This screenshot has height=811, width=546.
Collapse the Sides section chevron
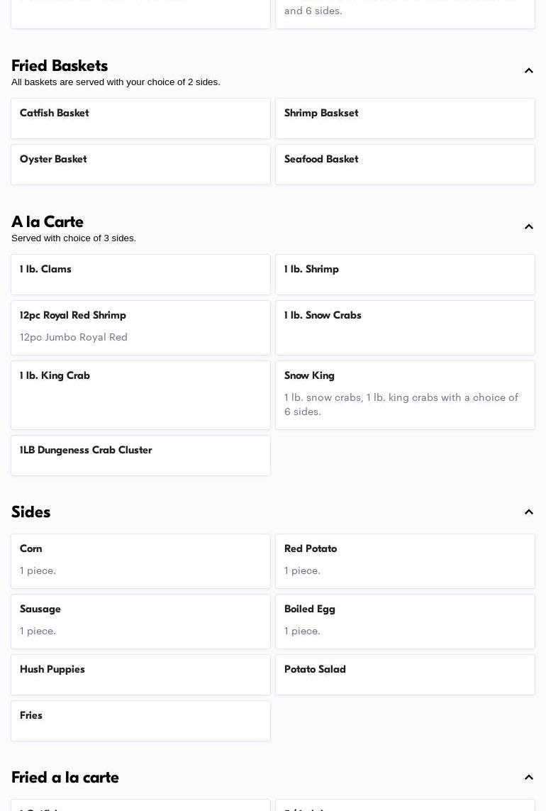[x=528, y=512]
